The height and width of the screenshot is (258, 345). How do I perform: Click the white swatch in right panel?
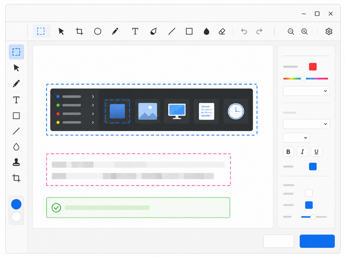(309, 193)
